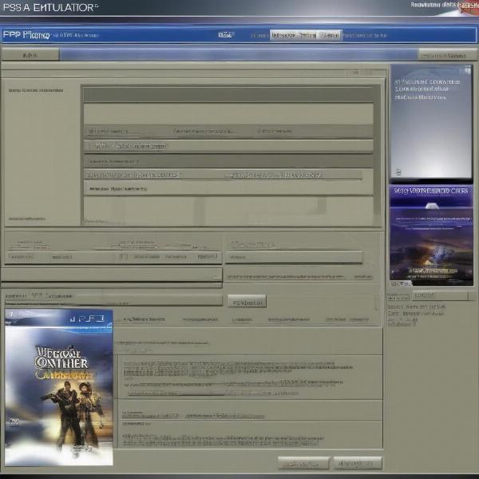Select the first highlighted tab in the blue bar
This screenshot has height=479, width=479.
click(x=283, y=35)
